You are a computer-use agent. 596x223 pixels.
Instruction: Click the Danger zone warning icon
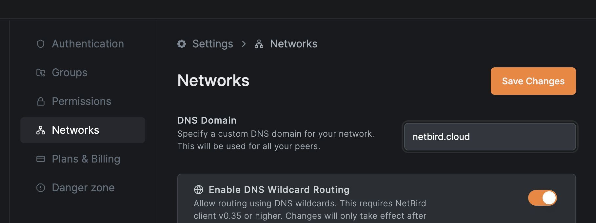tap(41, 188)
